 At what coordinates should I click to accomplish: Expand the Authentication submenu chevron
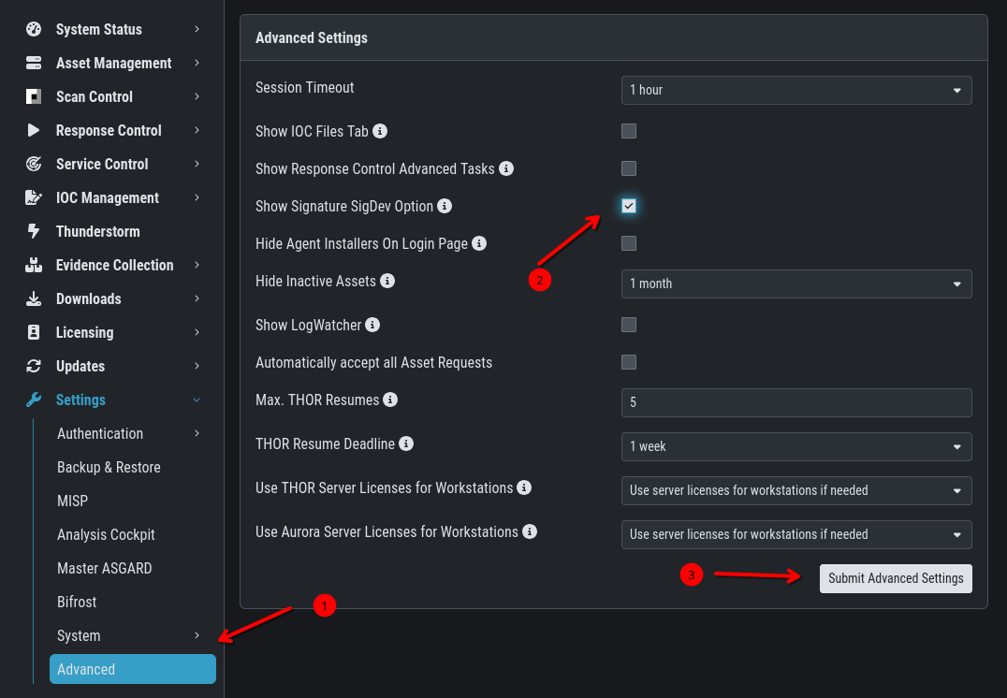pos(197,433)
